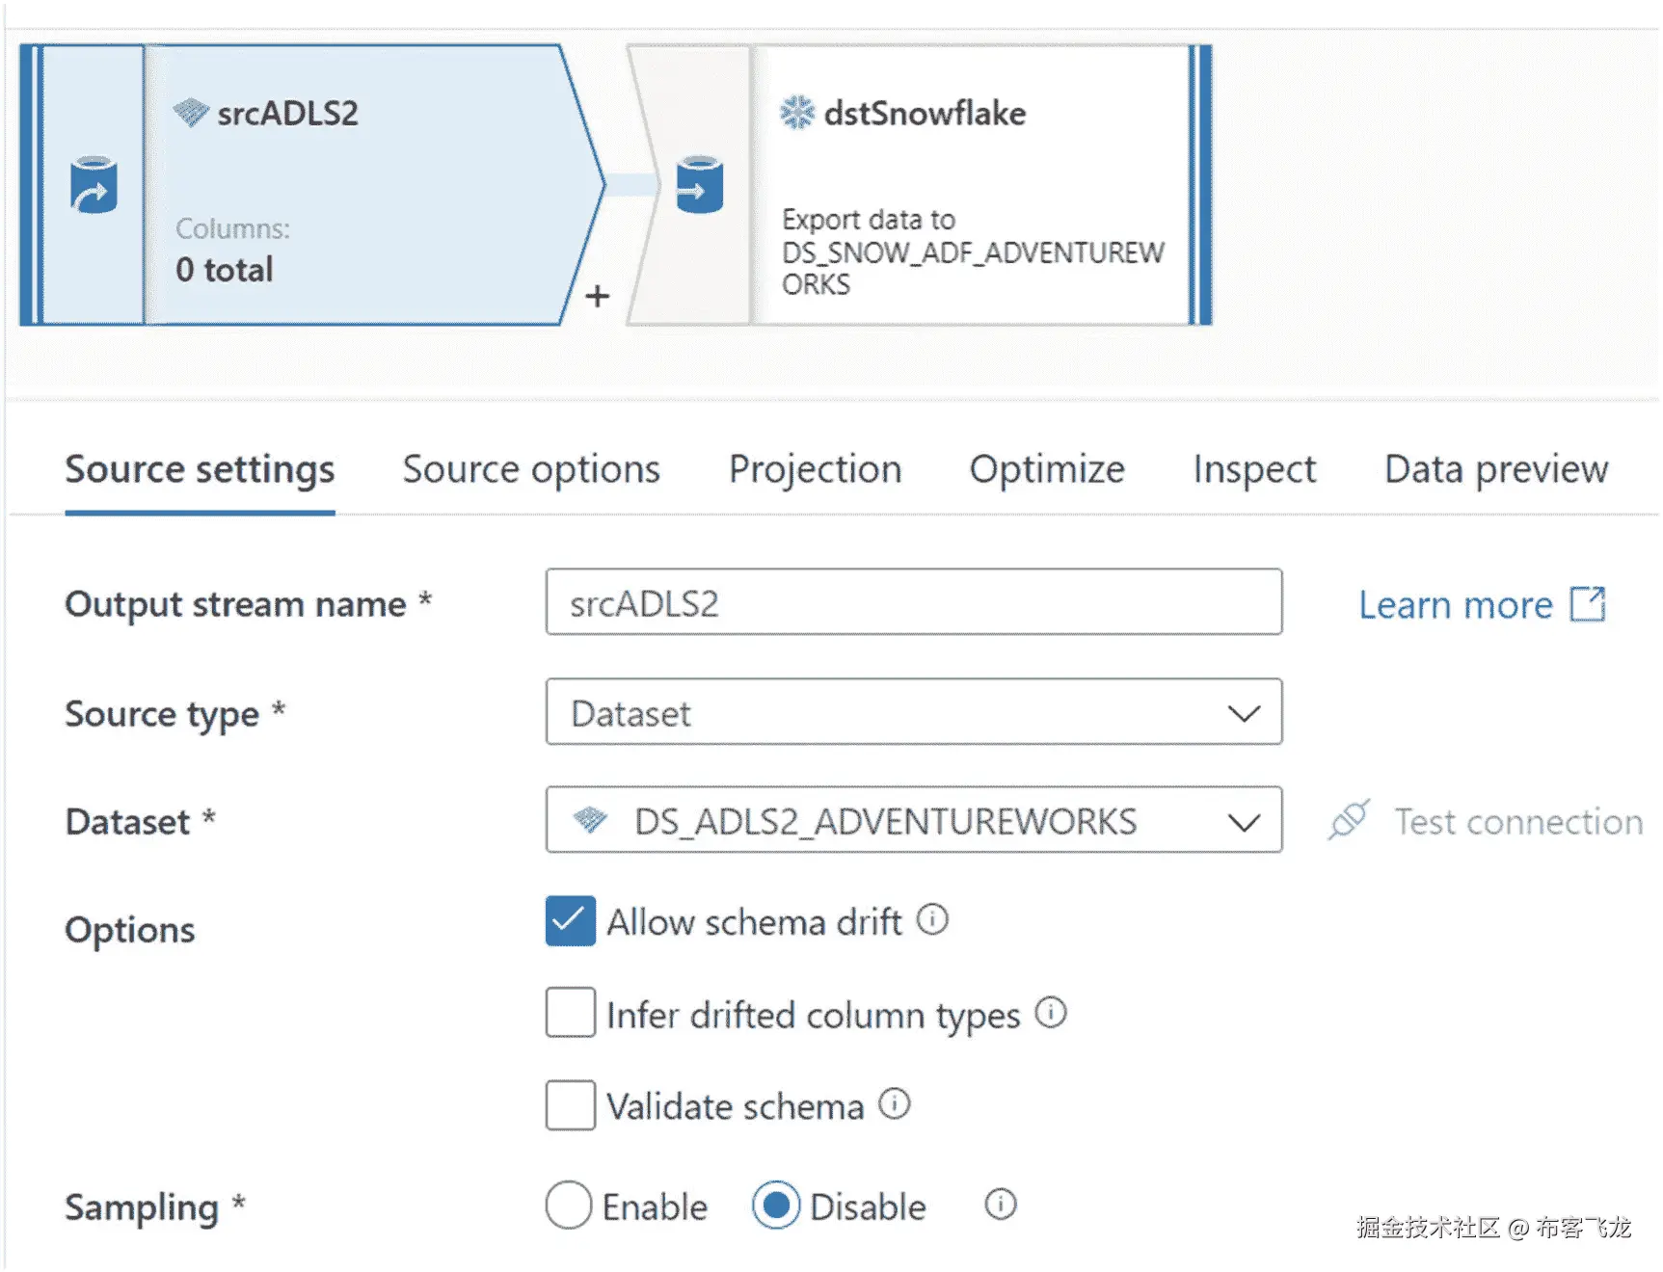Open the Data preview tab
1663x1272 pixels.
pos(1496,469)
